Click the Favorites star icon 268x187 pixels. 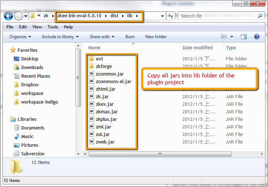point(13,50)
